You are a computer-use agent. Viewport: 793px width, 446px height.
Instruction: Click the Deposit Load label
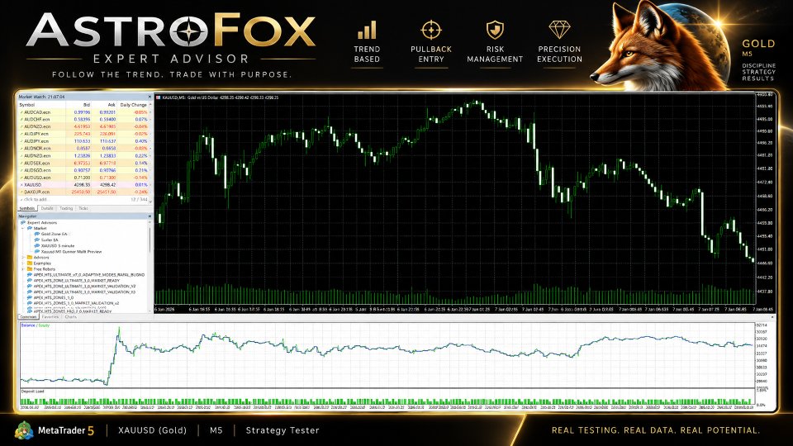coord(32,391)
